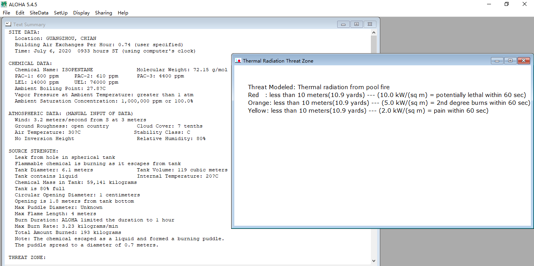This screenshot has height=266, width=534.
Task: Open the Display menu
Action: [81, 13]
